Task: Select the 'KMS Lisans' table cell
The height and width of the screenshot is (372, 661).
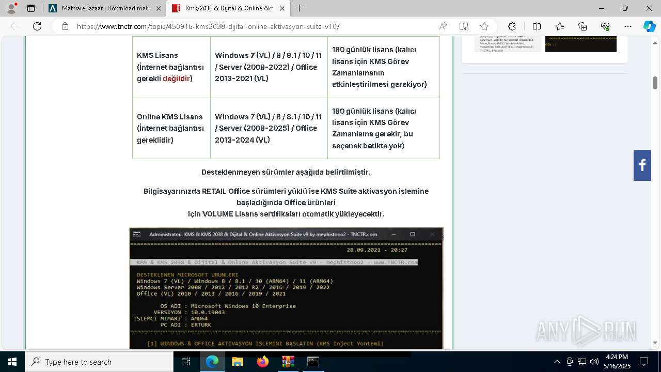Action: (x=171, y=67)
